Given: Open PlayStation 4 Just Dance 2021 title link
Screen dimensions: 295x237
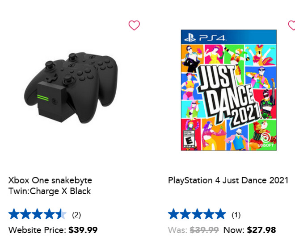Looking at the screenshot, I should point(228,180).
